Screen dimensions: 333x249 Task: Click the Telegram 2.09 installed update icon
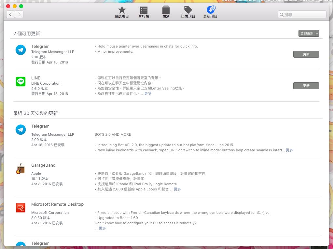[21, 130]
